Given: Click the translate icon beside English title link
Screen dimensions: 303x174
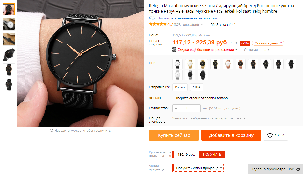Looking at the screenshot, I should pos(152,18).
